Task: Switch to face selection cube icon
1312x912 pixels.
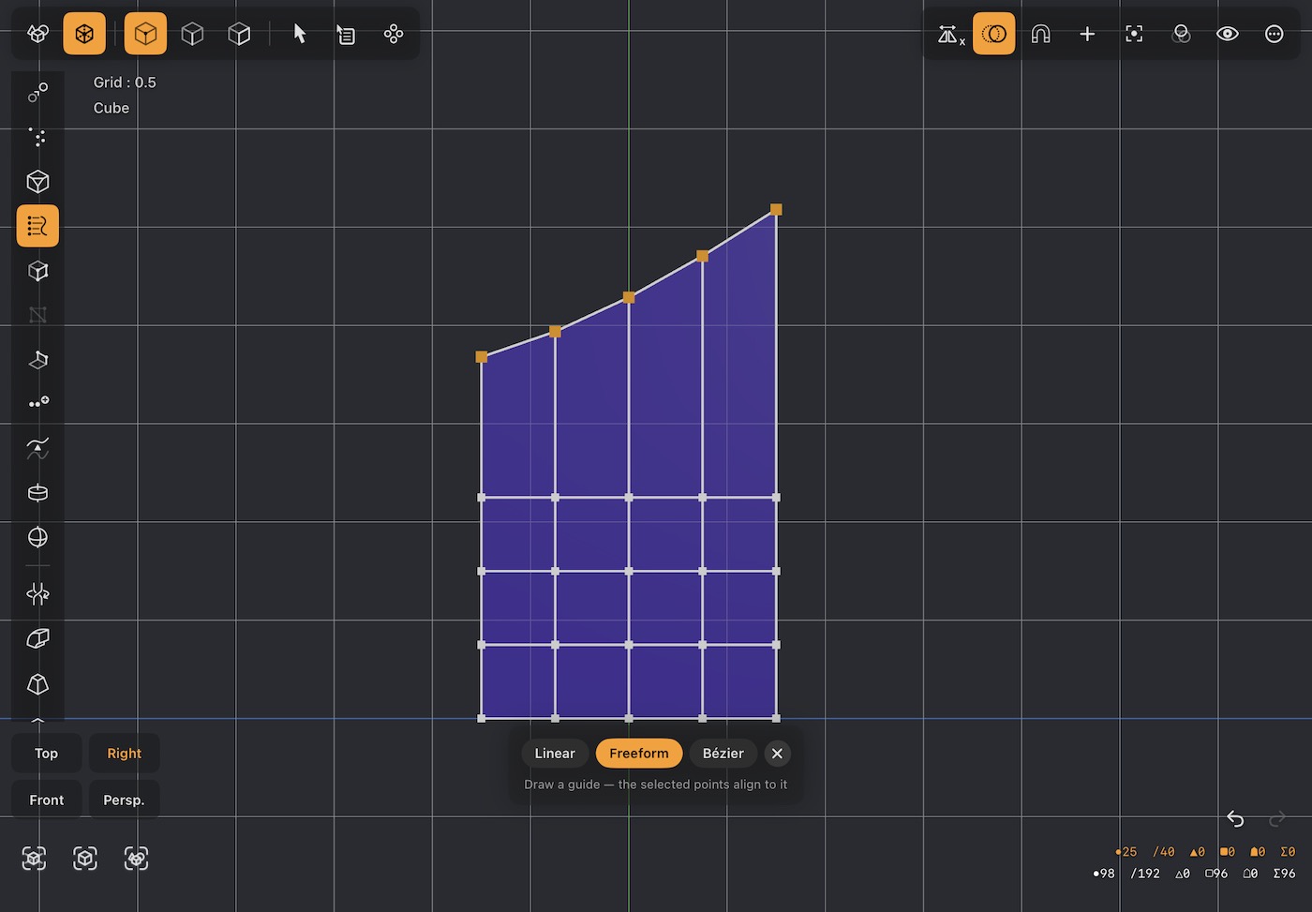Action: point(239,34)
